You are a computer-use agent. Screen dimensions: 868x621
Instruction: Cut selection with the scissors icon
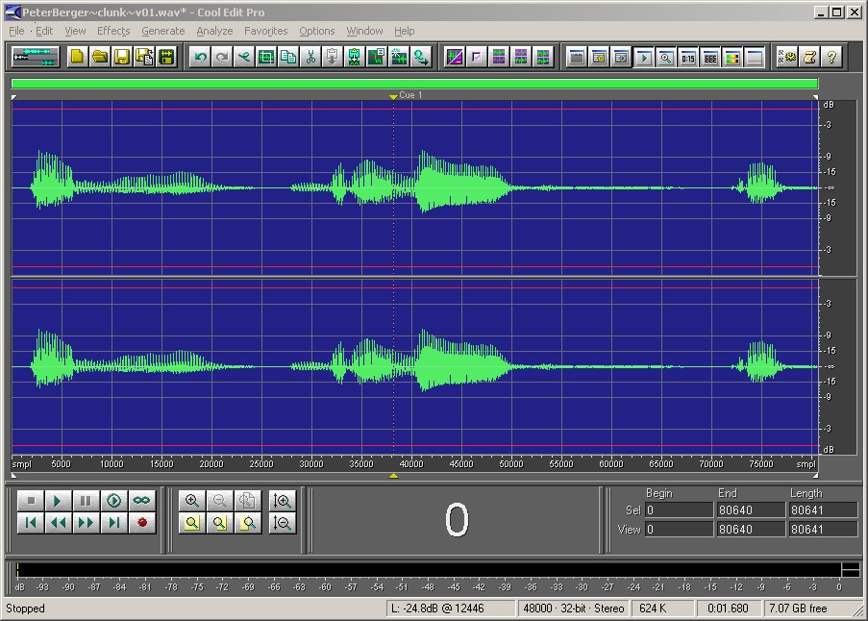(311, 57)
